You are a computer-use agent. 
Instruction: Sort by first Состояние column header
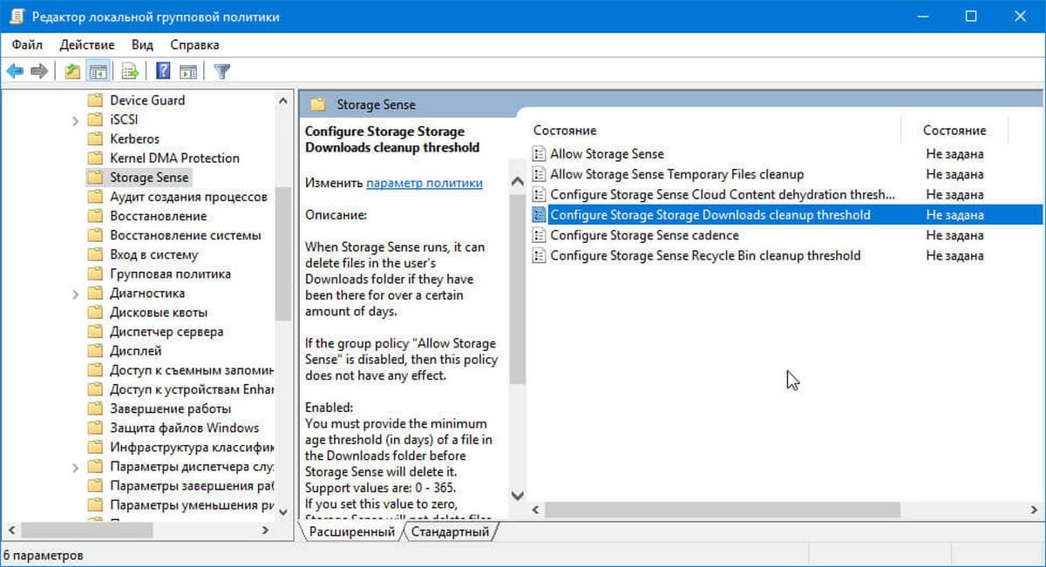[564, 131]
